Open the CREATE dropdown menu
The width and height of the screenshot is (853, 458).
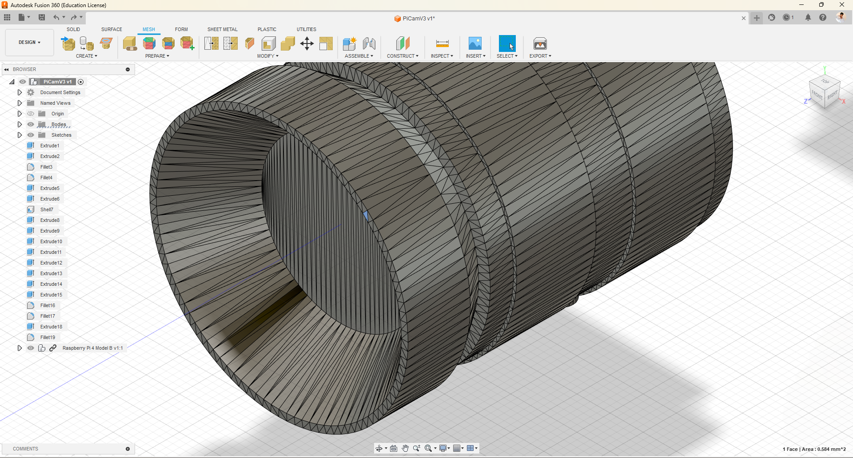coord(86,56)
